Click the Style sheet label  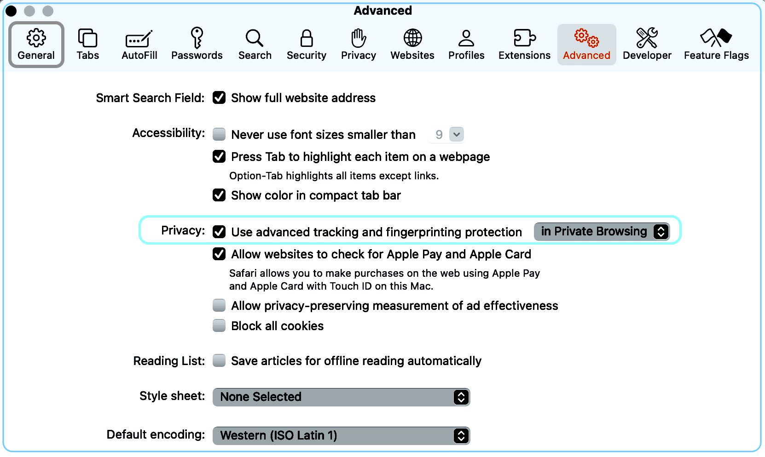coord(172,396)
